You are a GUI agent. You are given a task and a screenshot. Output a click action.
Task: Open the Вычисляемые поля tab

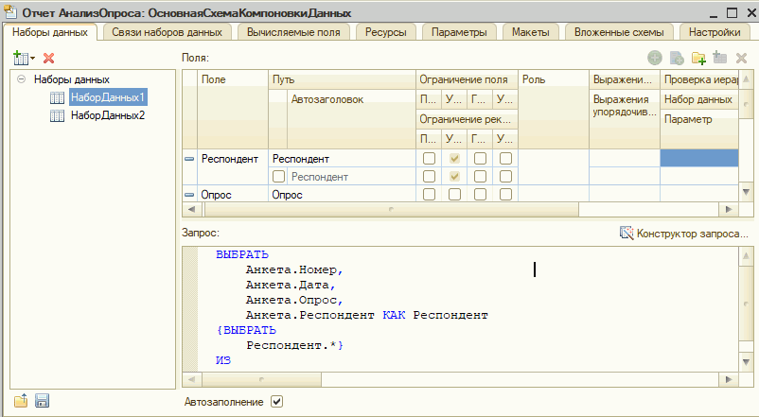click(x=293, y=32)
